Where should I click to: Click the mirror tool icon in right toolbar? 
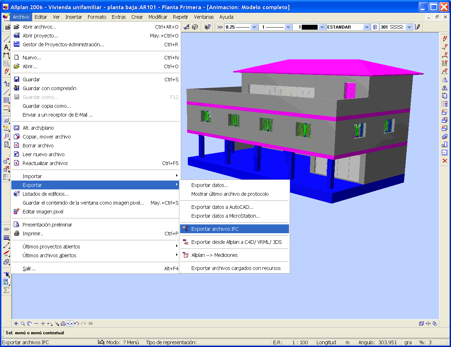(445, 80)
